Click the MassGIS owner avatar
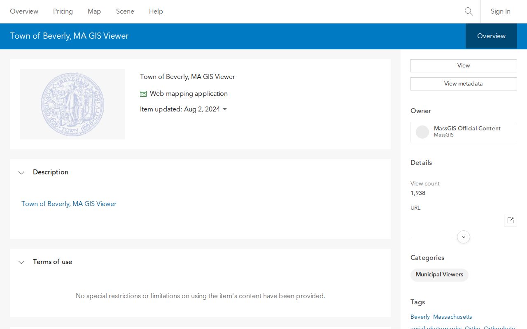This screenshot has height=329, width=527. (x=422, y=132)
